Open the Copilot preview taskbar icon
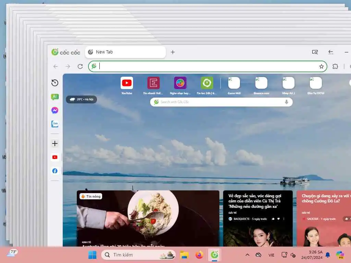Screen dimensions: 351x263 click(x=340, y=255)
